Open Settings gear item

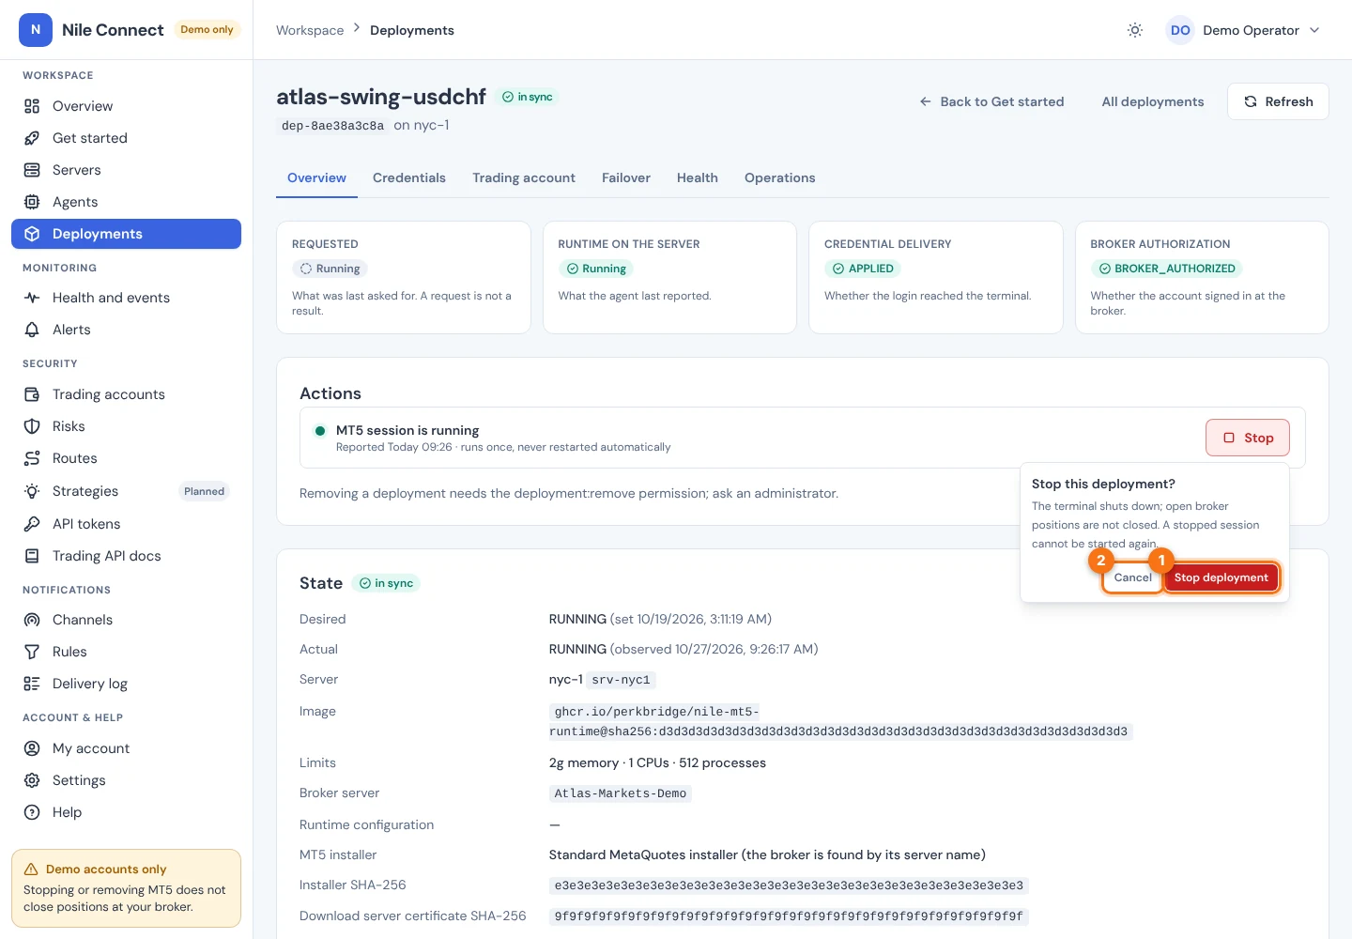[126, 780]
